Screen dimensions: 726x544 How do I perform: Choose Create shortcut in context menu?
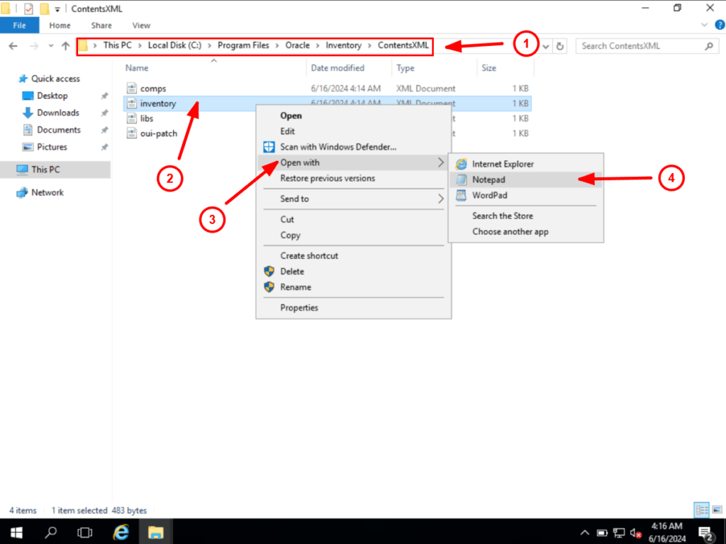(x=353, y=256)
